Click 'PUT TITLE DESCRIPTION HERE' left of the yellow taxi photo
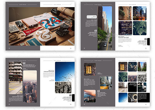155x110 pixels. [x=89, y=80]
